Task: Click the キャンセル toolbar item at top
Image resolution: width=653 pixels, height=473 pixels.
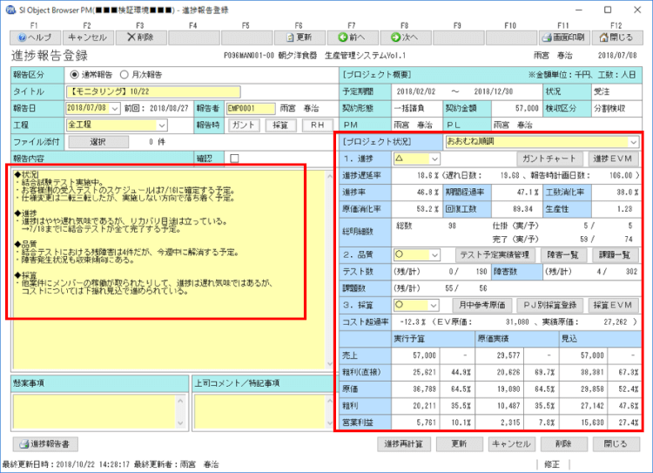Action: click(x=87, y=37)
